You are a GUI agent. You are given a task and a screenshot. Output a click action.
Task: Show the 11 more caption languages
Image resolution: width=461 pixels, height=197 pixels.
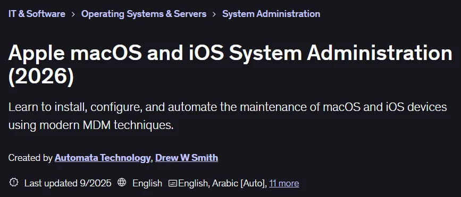[284, 183]
